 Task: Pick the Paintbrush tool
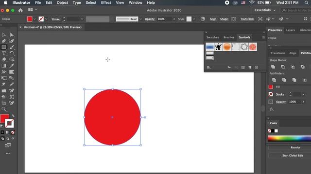coord(12,47)
